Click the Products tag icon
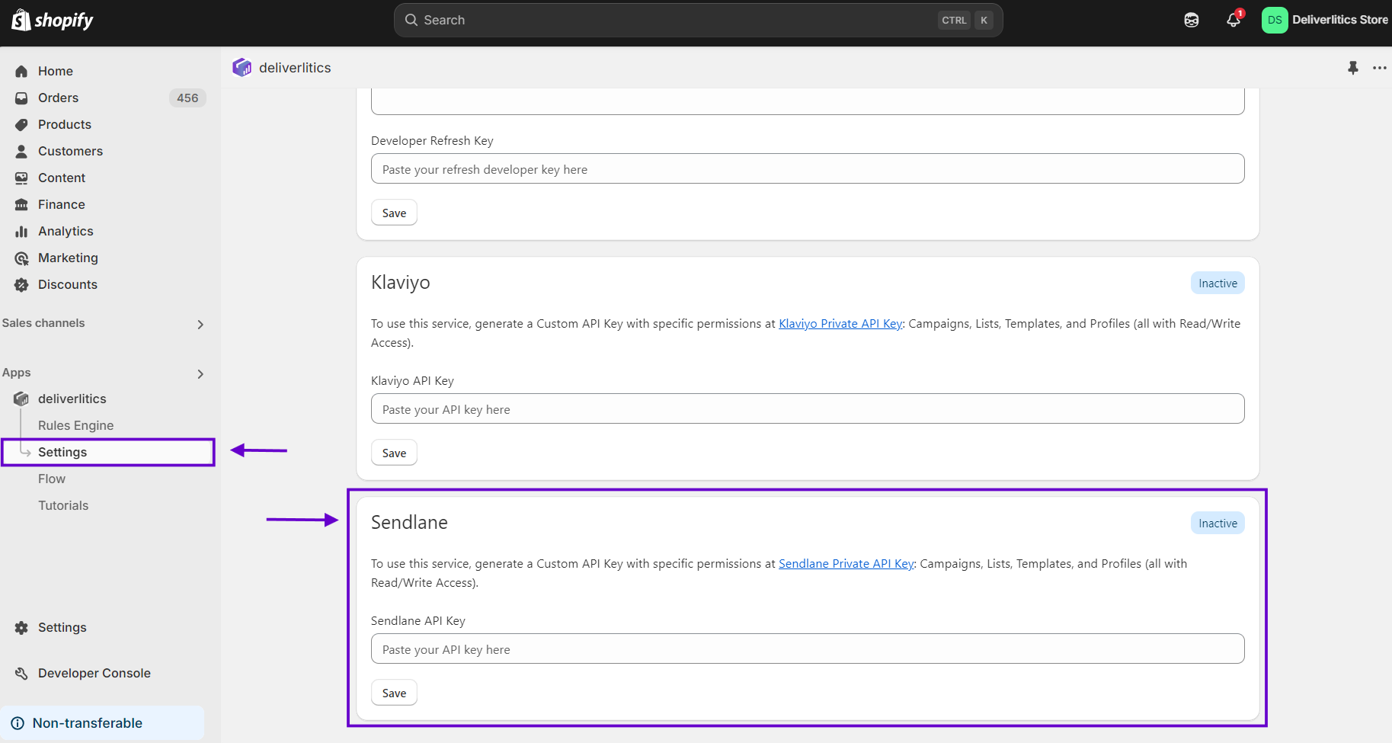The image size is (1392, 743). (21, 125)
